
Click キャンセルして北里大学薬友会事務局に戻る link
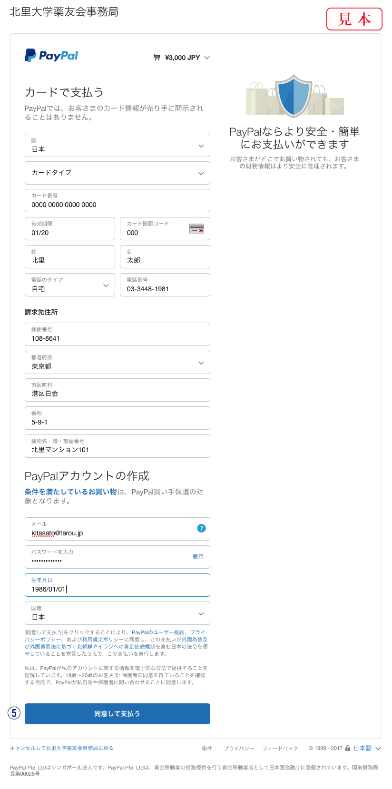(62, 748)
